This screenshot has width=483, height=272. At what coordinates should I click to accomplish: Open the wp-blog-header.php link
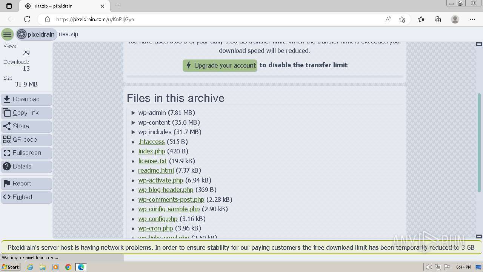pos(166,190)
